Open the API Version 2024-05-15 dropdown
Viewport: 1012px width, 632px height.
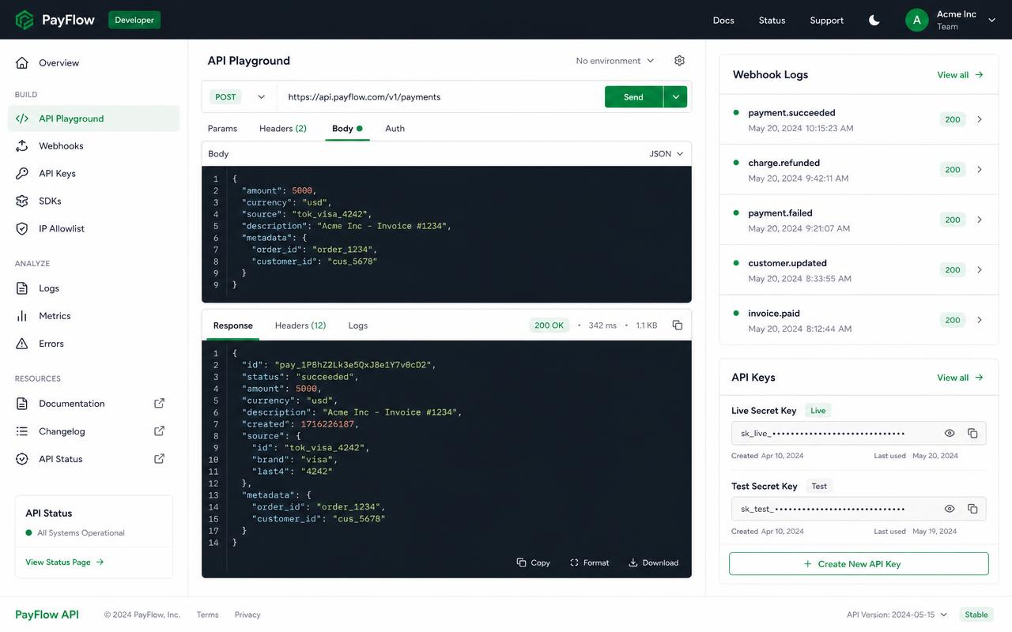tap(897, 615)
